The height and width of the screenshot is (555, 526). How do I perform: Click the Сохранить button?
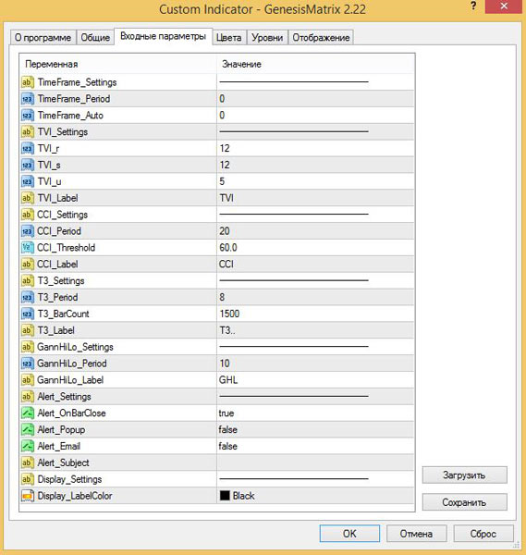pyautogui.click(x=464, y=502)
